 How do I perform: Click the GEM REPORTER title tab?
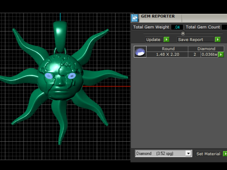[x=157, y=16]
